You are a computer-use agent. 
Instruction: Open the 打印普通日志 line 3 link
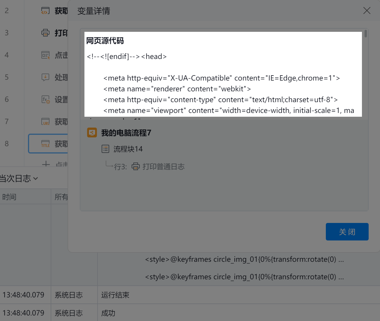coord(163,167)
